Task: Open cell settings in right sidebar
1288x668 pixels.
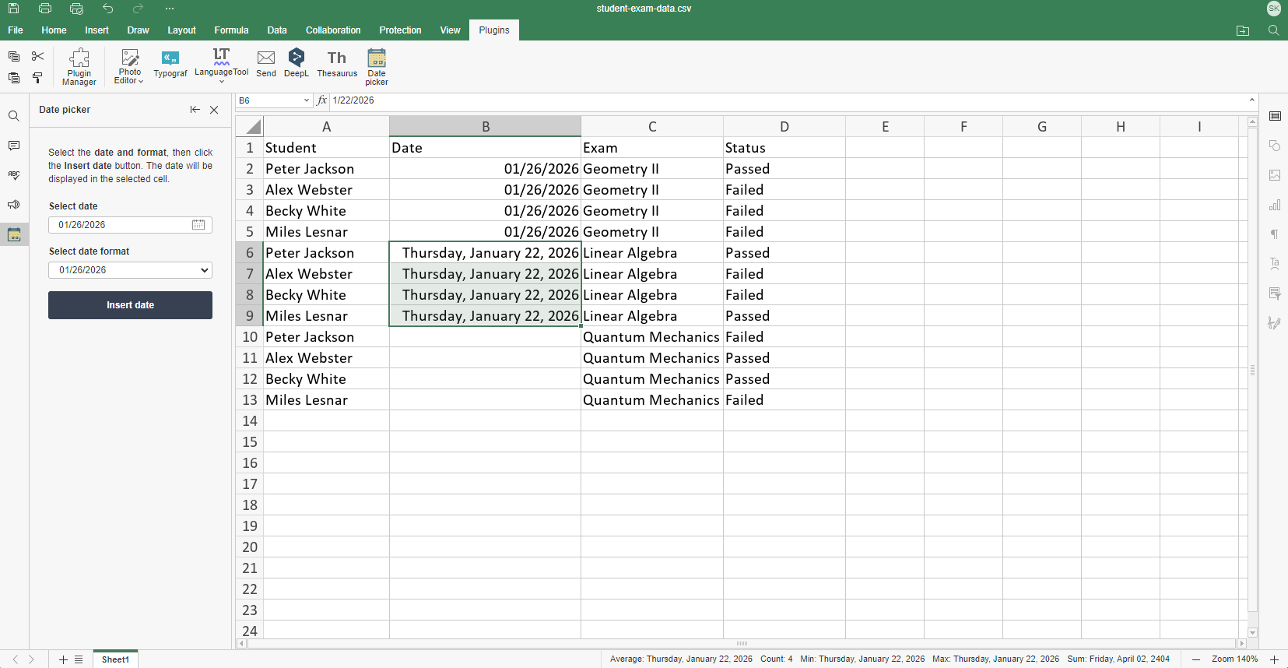Action: [x=1275, y=116]
